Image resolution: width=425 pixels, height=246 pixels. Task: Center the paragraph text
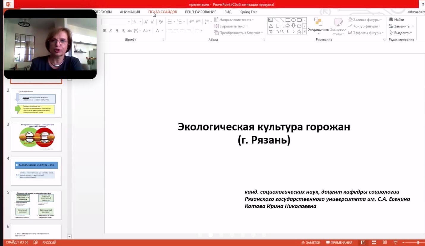point(176,31)
